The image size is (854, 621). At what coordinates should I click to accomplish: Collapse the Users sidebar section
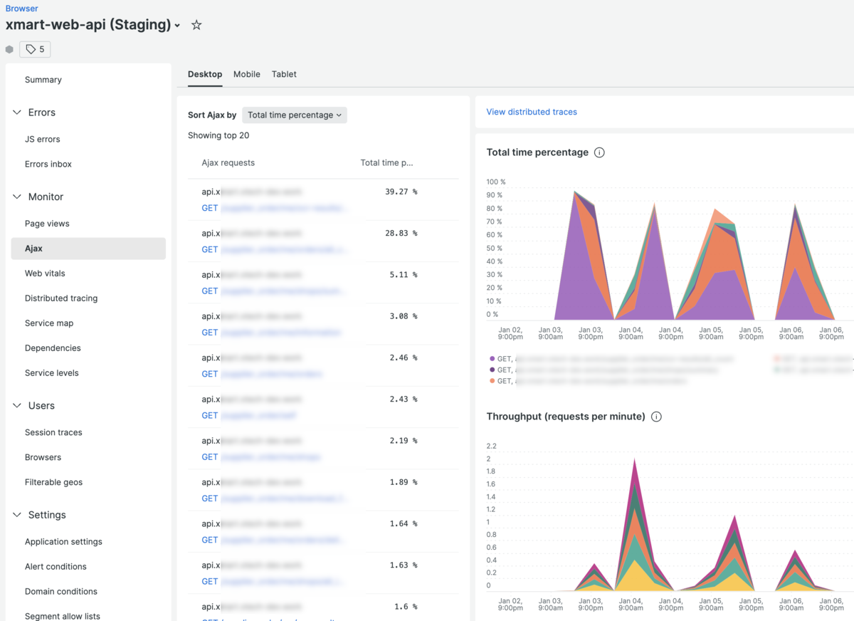[17, 405]
